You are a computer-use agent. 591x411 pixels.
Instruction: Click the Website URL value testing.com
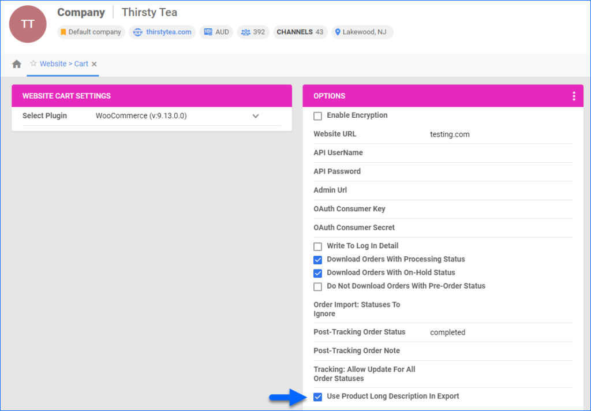450,134
